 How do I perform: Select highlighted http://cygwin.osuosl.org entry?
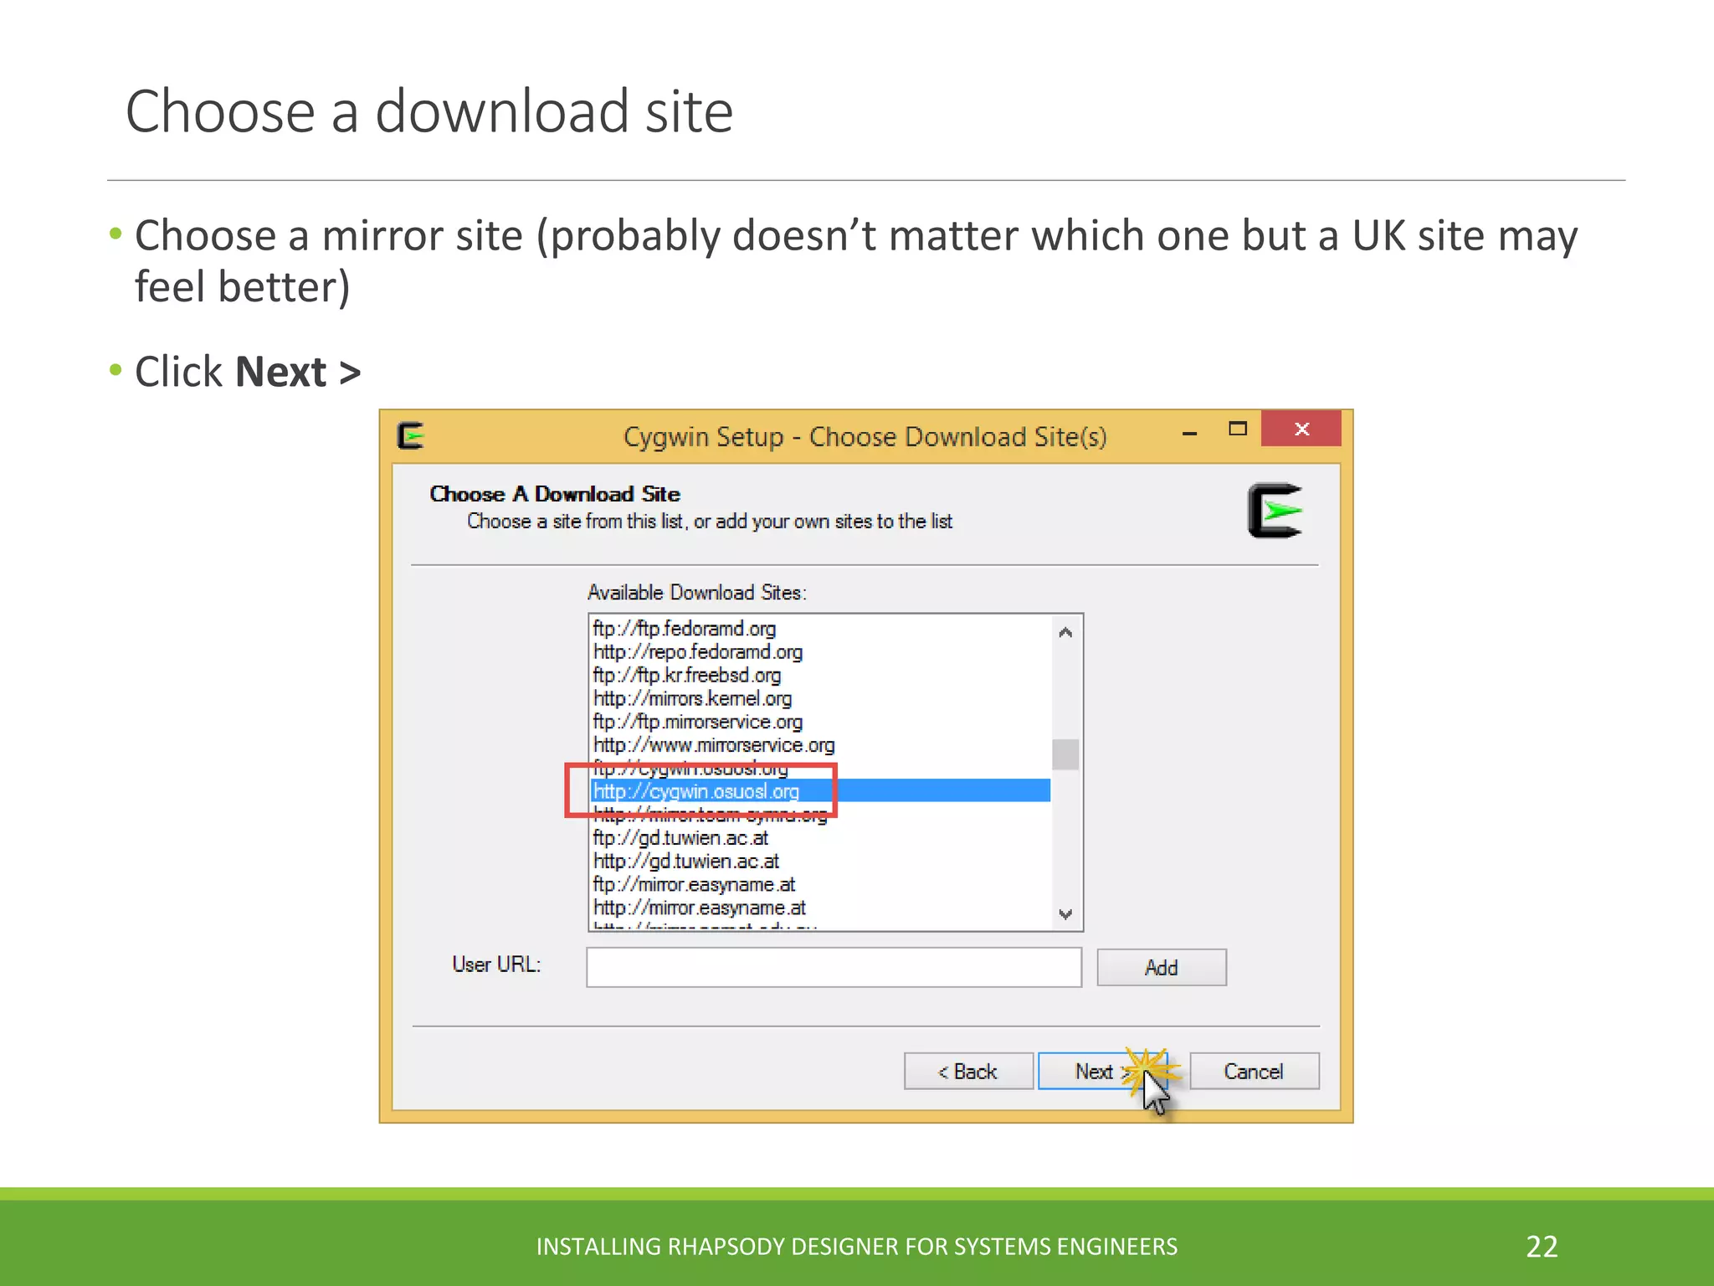point(820,791)
